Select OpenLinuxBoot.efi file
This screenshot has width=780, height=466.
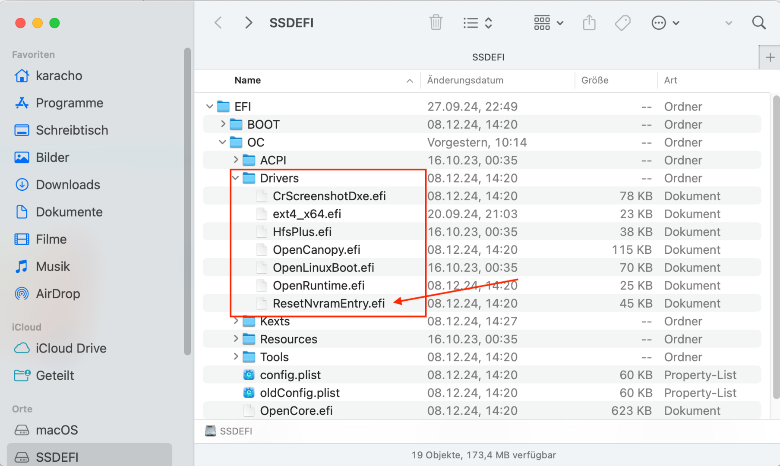tap(482, 268)
